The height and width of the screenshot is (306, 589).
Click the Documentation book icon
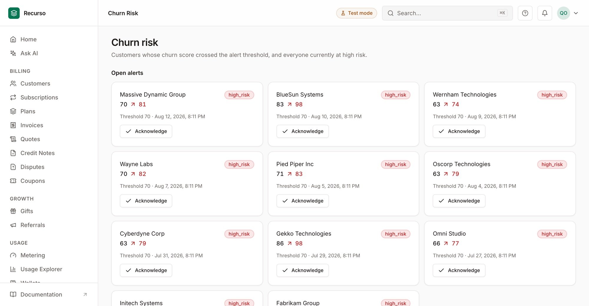point(13,295)
